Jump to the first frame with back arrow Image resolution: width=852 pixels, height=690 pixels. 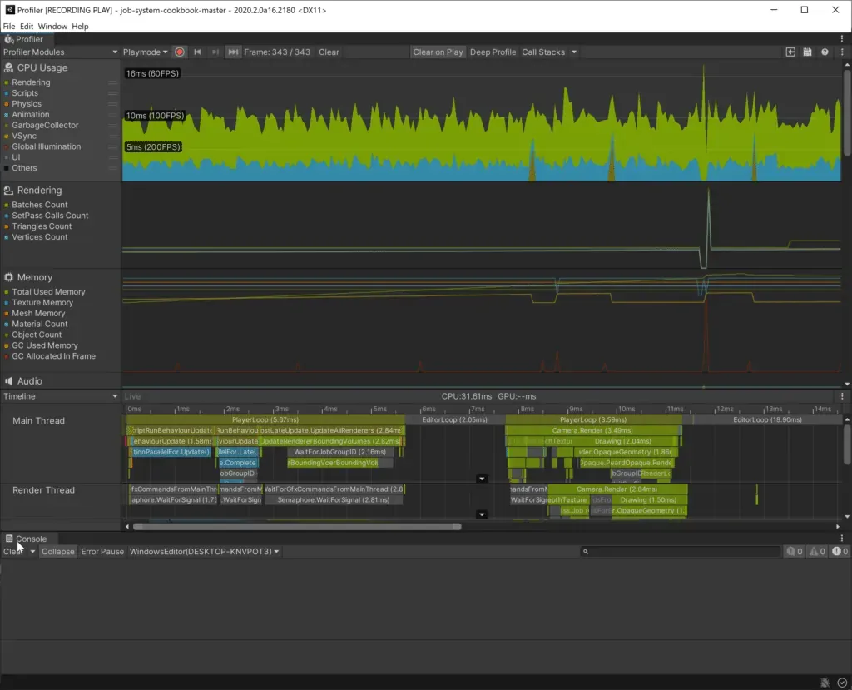pos(196,52)
